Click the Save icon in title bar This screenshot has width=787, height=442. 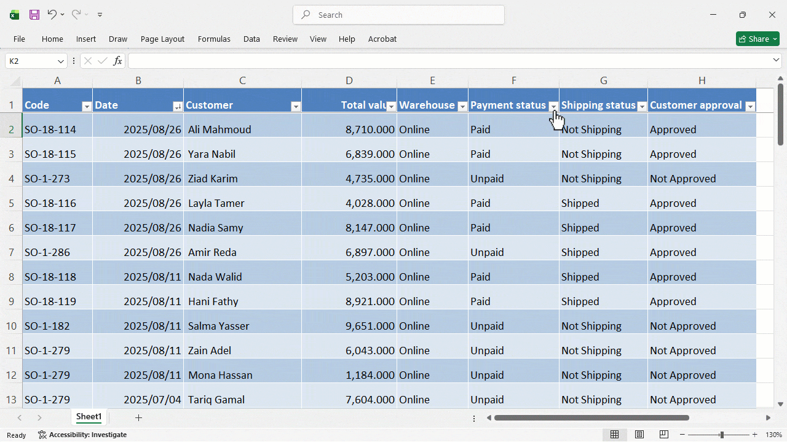pos(34,15)
